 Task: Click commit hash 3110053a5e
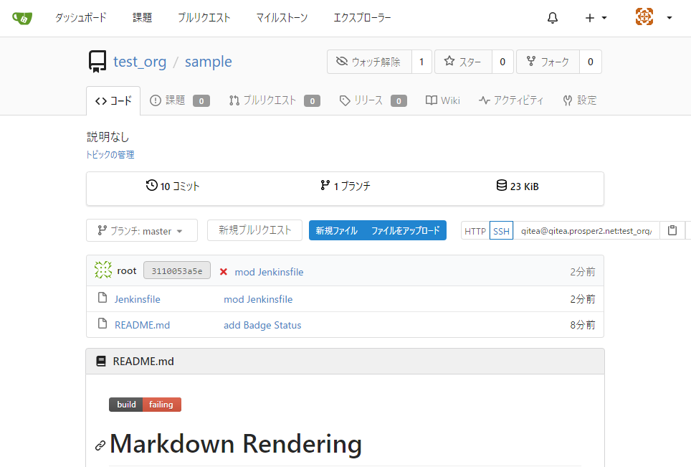[177, 270]
